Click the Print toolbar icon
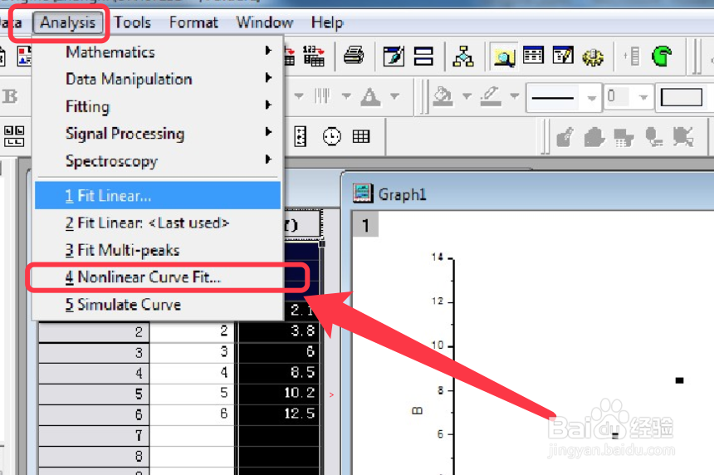 tap(354, 56)
